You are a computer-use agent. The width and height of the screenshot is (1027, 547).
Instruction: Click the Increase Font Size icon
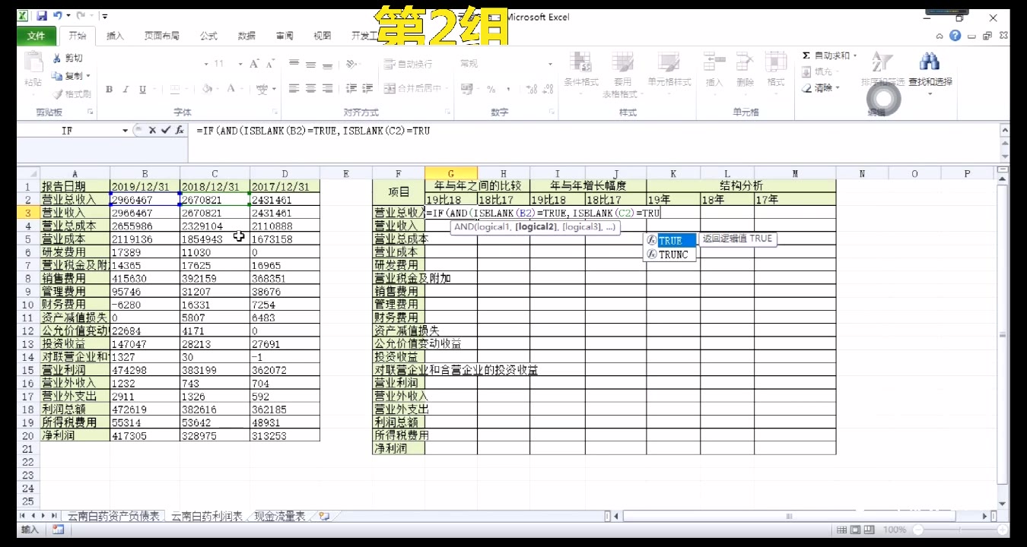coord(255,64)
